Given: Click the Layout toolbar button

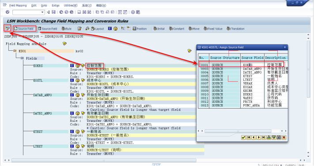Looking at the screenshot, I should click(98, 29).
